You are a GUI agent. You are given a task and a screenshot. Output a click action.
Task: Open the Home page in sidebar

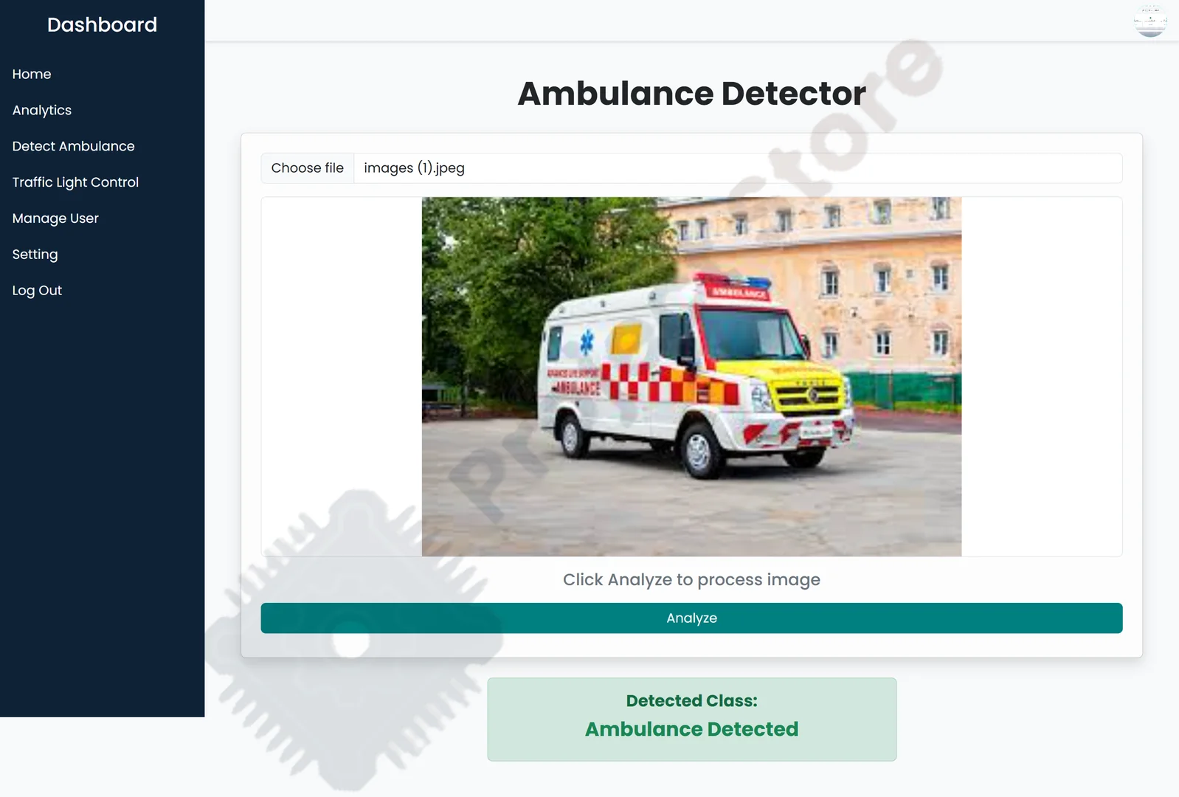pos(32,75)
